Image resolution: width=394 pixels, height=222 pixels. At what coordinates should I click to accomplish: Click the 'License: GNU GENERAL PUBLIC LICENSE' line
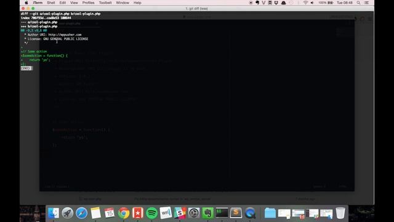coord(56,39)
